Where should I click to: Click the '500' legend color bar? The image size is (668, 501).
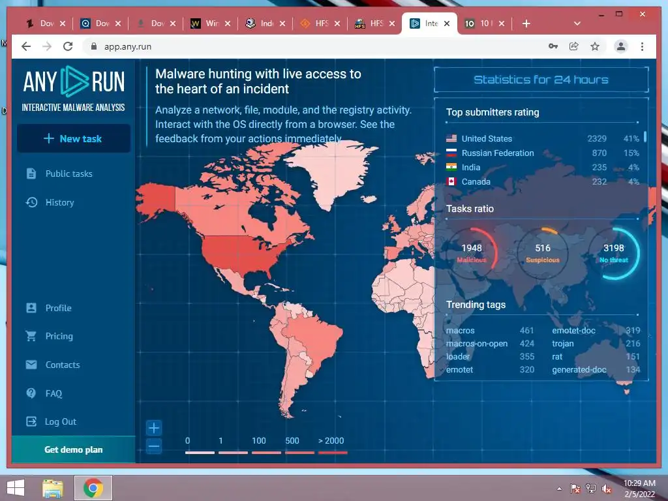299,453
